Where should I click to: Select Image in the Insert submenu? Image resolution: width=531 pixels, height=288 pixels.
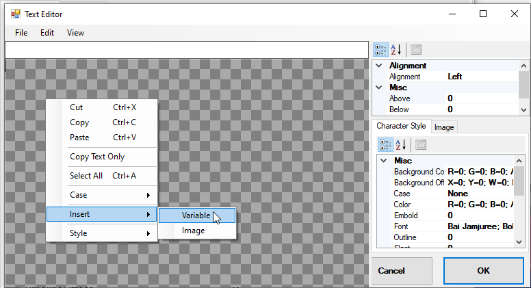194,231
